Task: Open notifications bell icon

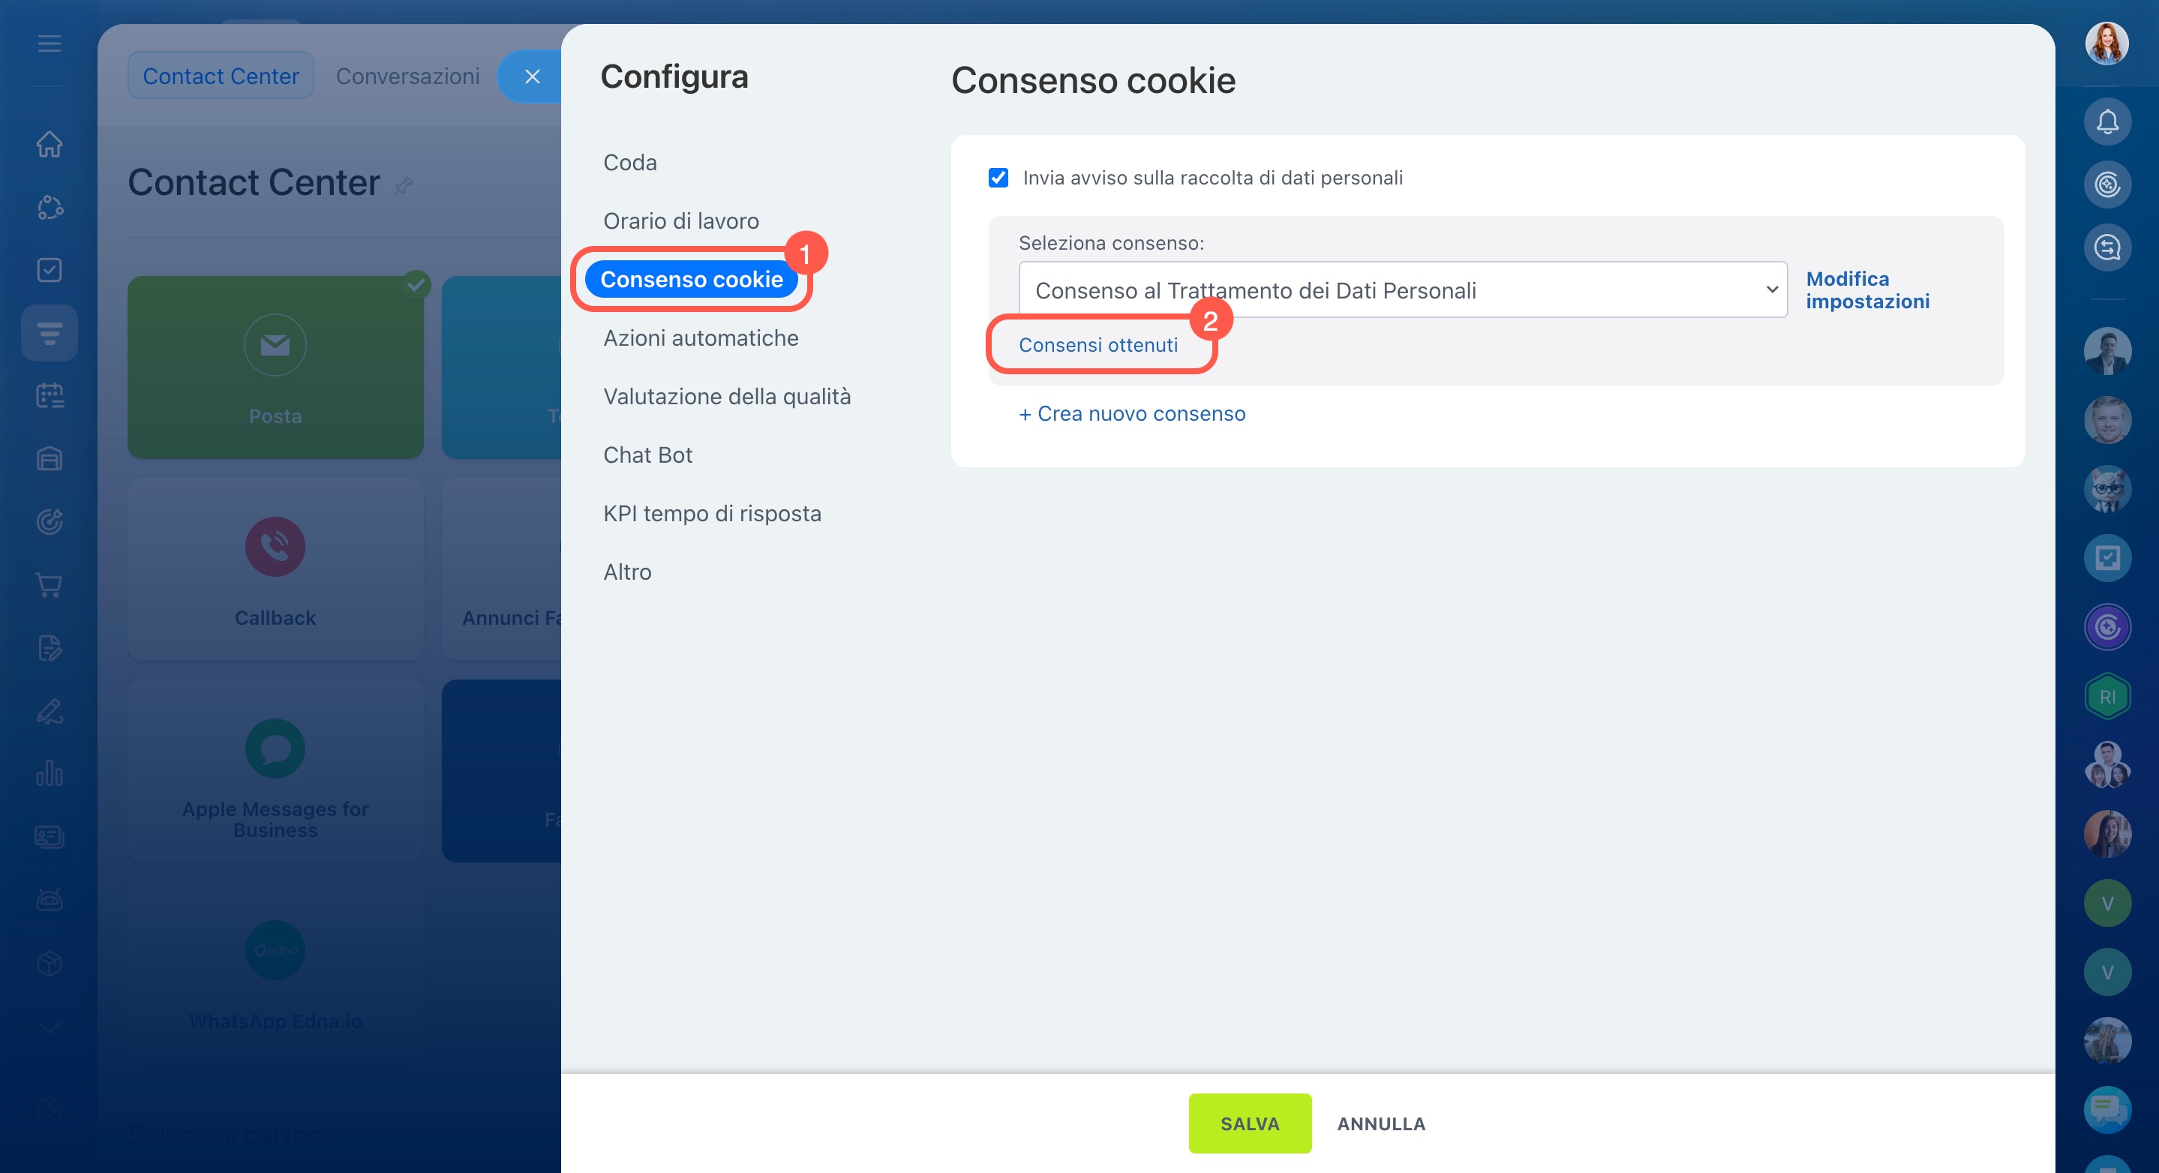Action: [x=2107, y=122]
